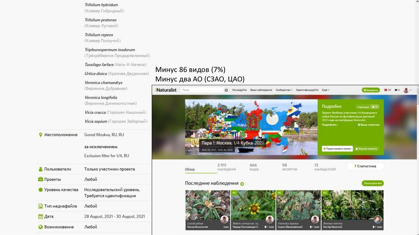Click Veronica chamaedrys species name
Screen dimensions: 419x235
coord(104,83)
